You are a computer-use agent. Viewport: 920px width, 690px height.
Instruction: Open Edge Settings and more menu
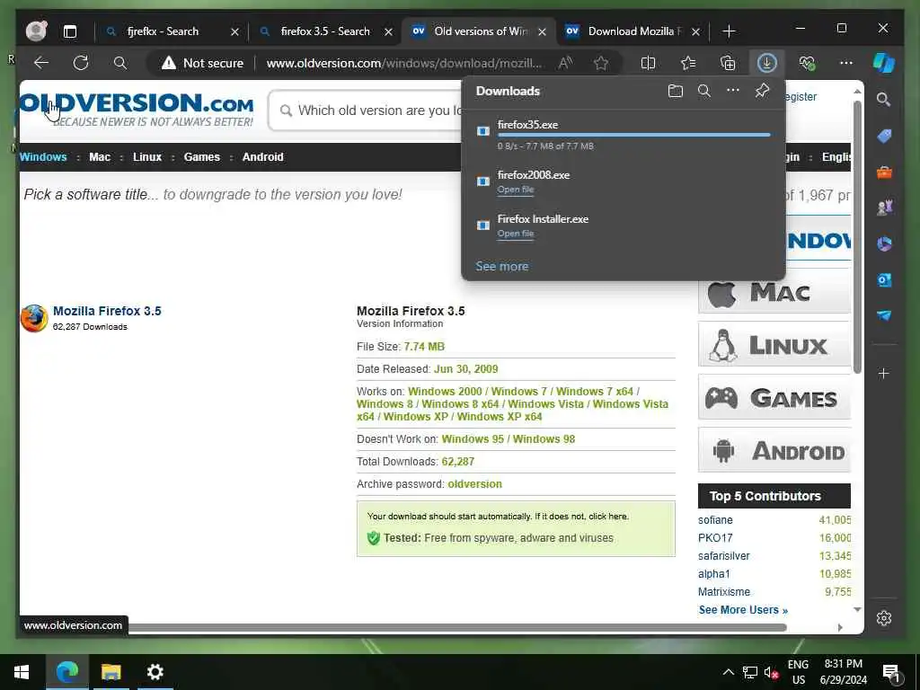[846, 63]
